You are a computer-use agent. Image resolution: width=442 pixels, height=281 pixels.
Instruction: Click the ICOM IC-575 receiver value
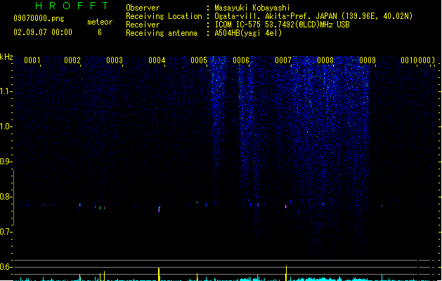click(x=282, y=25)
